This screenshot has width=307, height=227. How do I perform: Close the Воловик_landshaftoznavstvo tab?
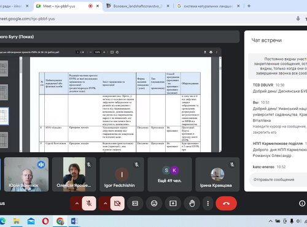[168, 6]
